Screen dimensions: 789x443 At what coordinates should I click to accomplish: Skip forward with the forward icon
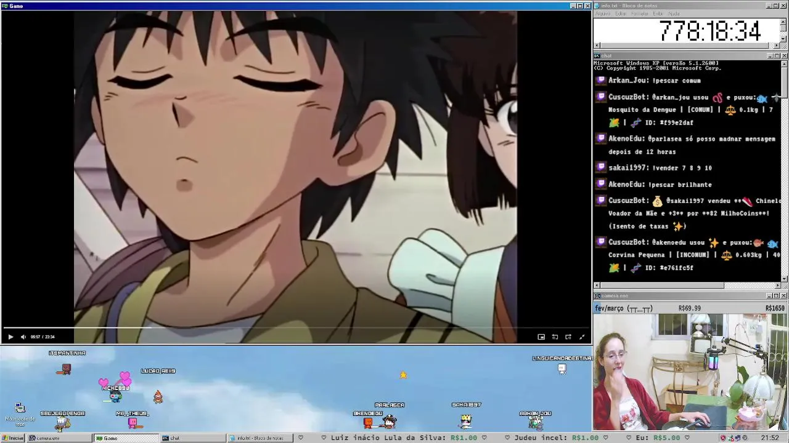(568, 337)
